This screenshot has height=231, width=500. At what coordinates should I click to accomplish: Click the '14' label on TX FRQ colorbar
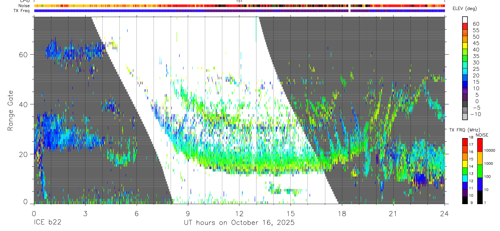click(471, 167)
